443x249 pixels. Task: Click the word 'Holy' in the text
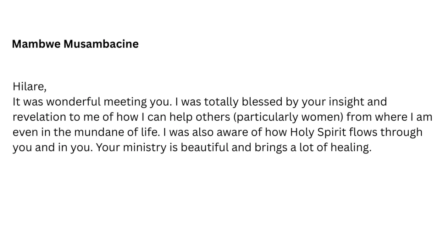coord(302,133)
